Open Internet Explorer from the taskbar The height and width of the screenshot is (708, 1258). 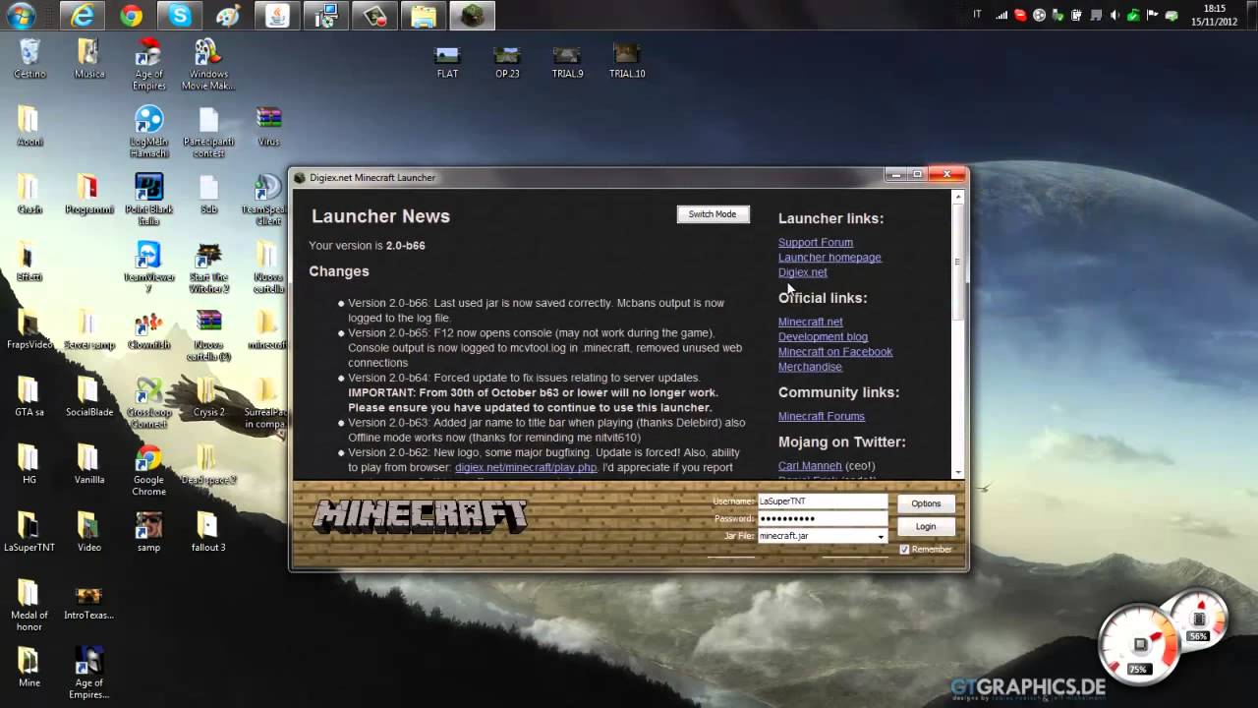coord(84,15)
